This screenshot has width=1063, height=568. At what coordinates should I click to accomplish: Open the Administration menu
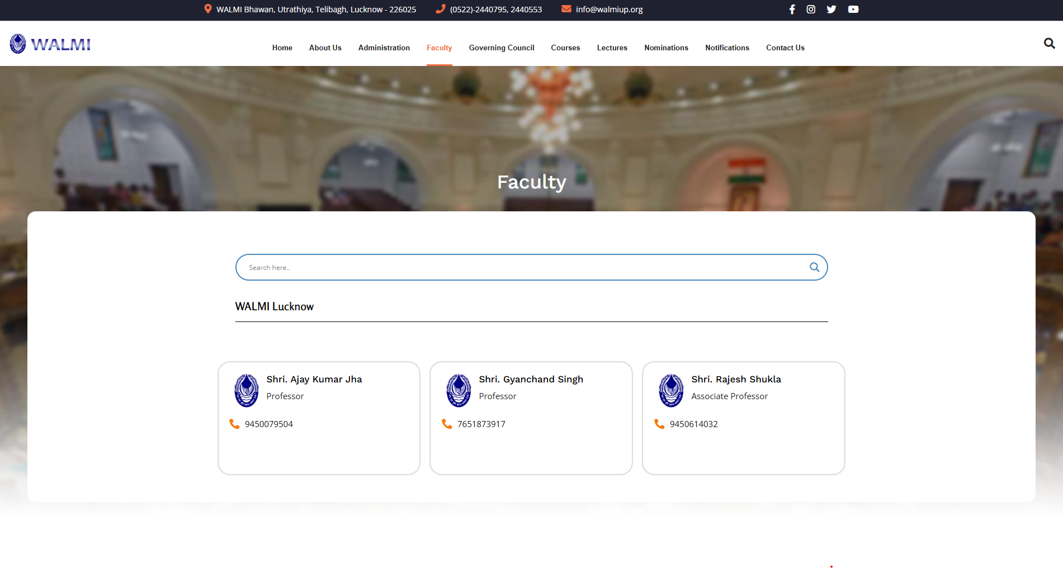[x=384, y=48]
